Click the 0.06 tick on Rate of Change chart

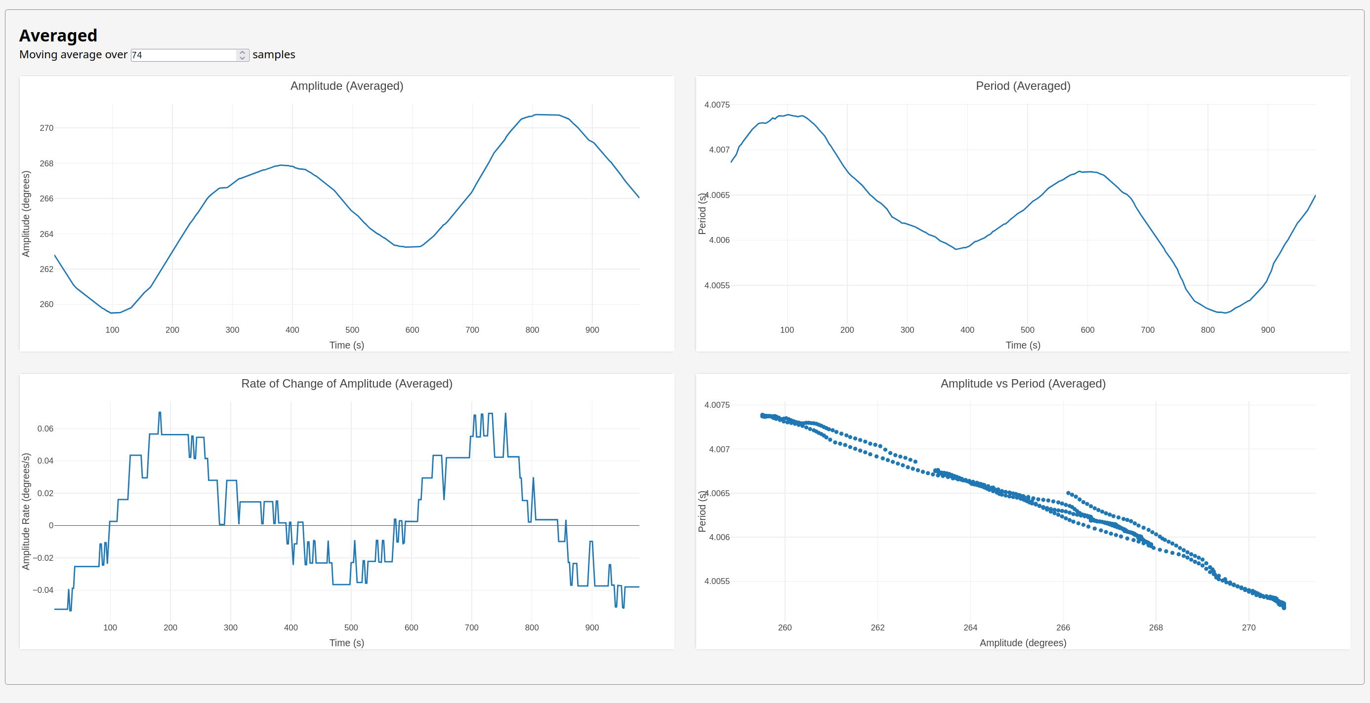coord(45,429)
